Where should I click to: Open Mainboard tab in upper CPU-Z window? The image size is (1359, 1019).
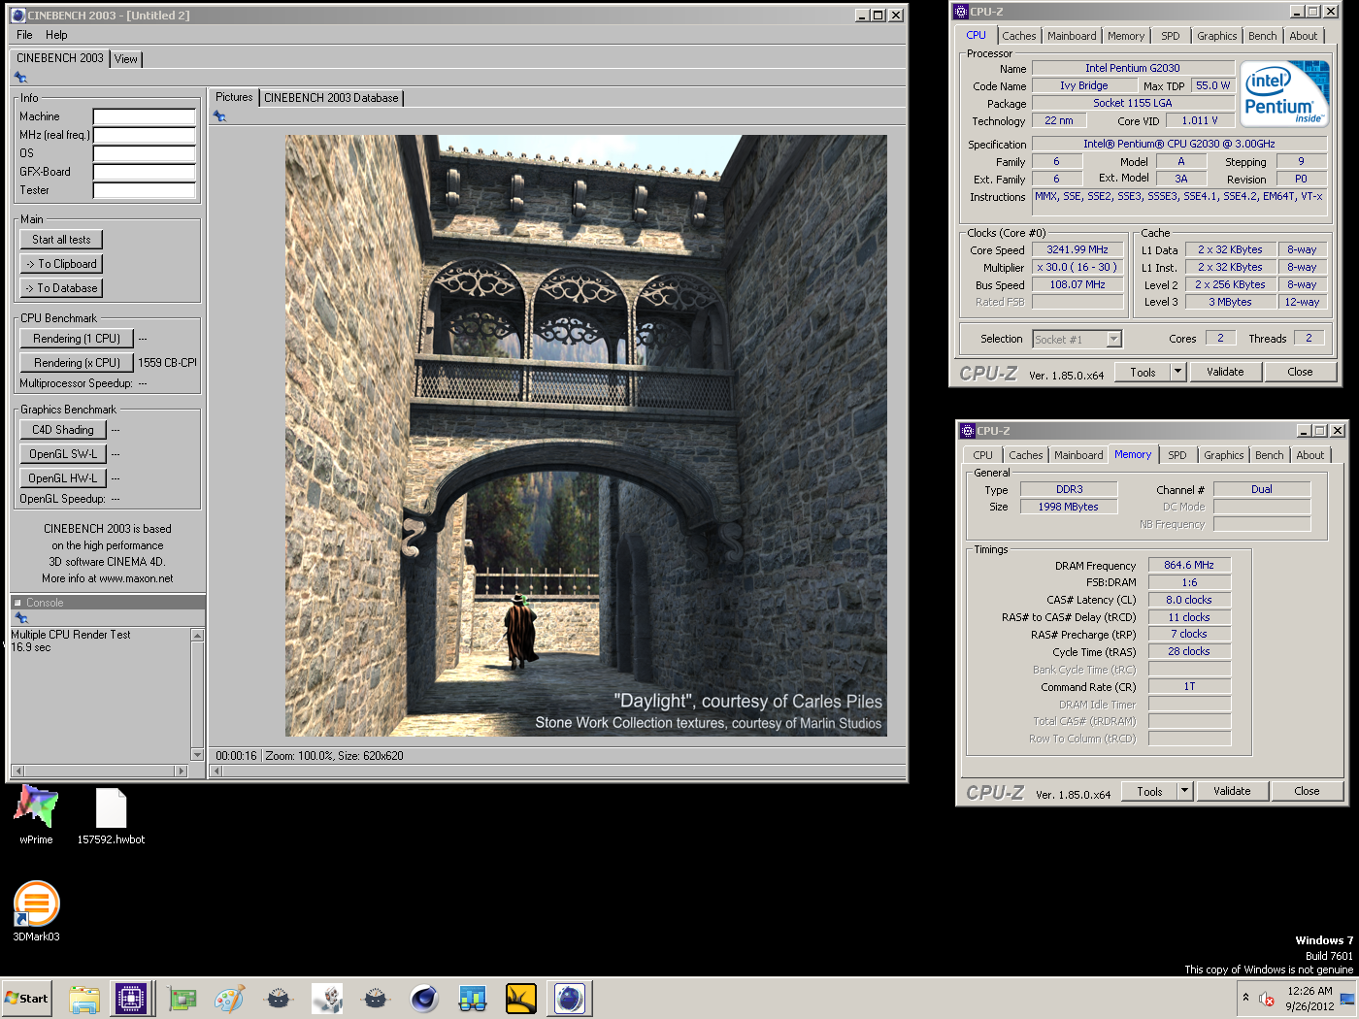[x=1072, y=36]
